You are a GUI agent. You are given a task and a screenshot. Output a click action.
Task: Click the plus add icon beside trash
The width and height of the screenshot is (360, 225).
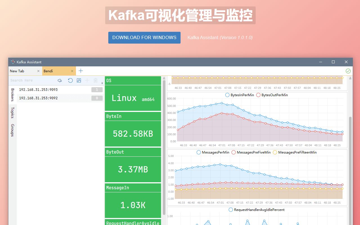(x=87, y=80)
